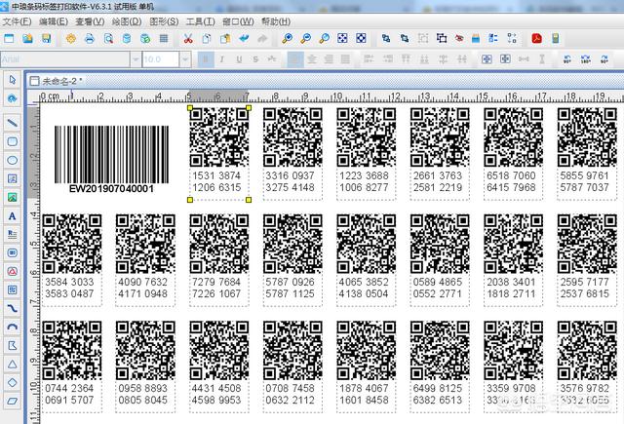Select the pointer arrow tool
624x424 pixels.
point(13,80)
